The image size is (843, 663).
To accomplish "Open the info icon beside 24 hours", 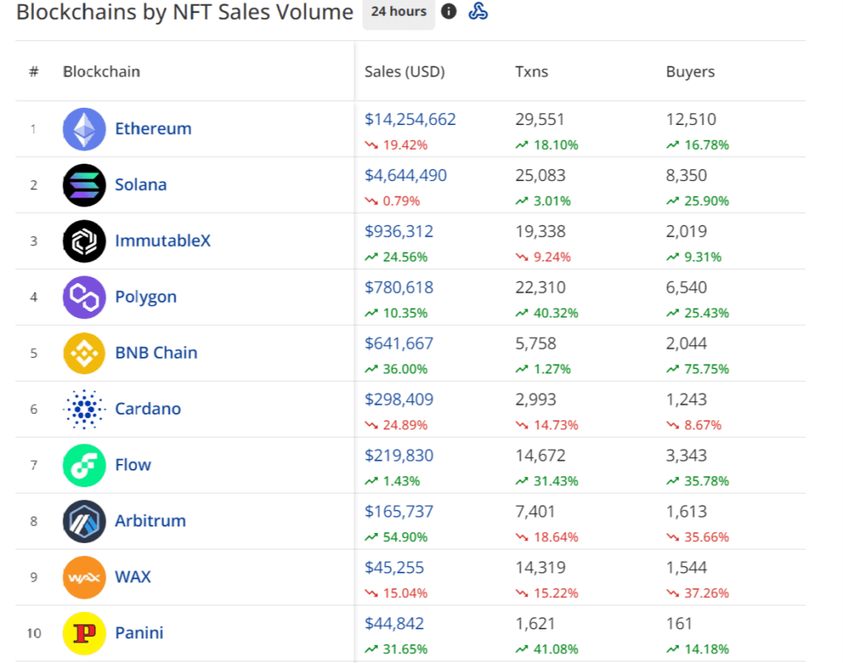I will (449, 11).
